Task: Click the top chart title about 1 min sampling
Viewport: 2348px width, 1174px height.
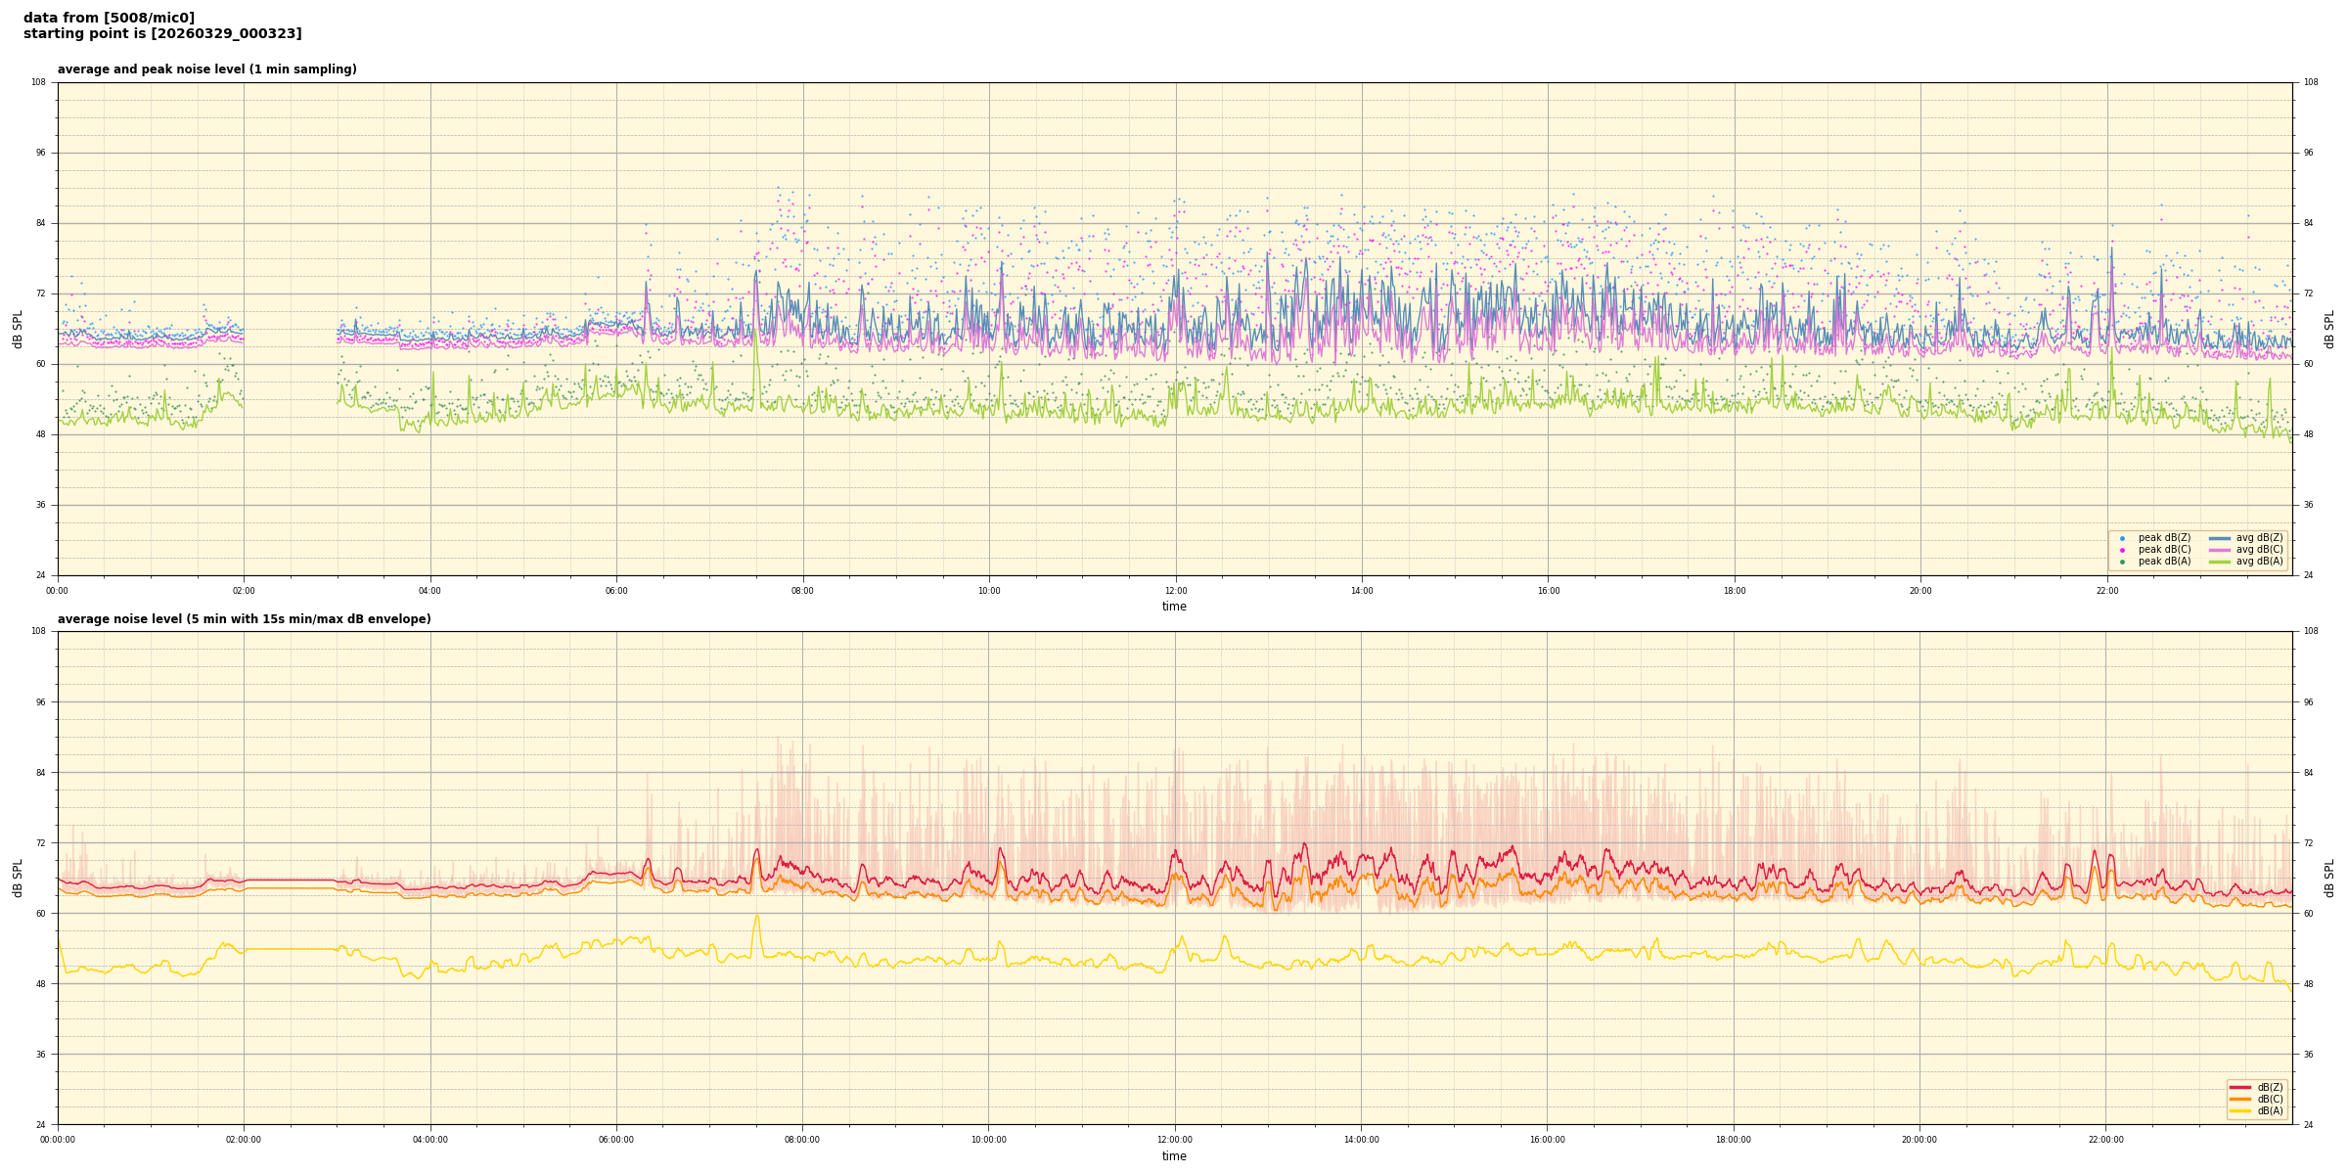Action: coord(206,69)
